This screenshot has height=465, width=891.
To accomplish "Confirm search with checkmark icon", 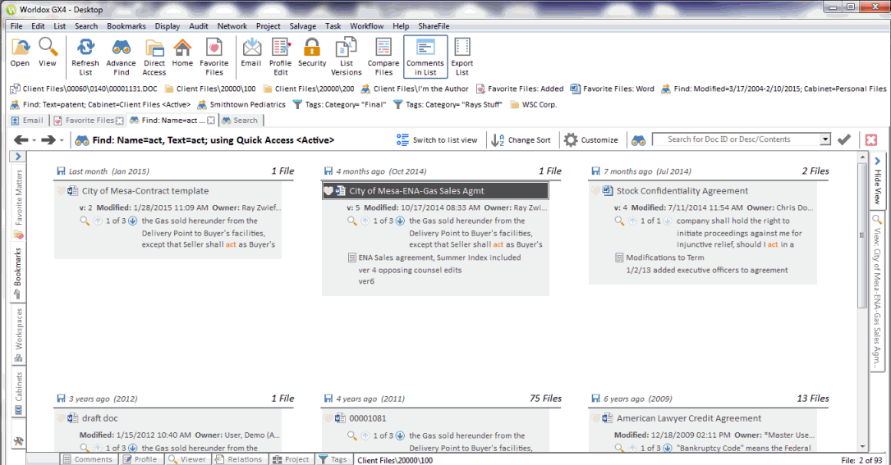I will point(844,139).
